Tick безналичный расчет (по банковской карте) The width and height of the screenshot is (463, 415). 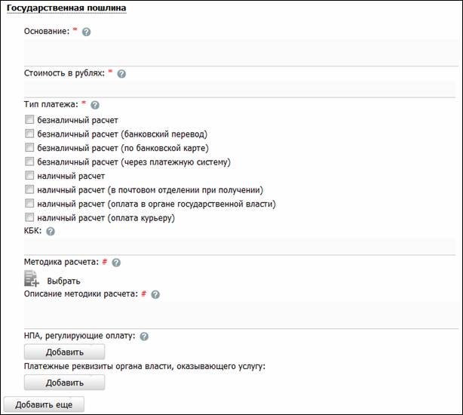[x=29, y=147]
